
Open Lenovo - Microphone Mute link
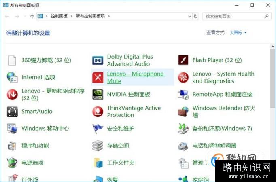tap(136, 77)
